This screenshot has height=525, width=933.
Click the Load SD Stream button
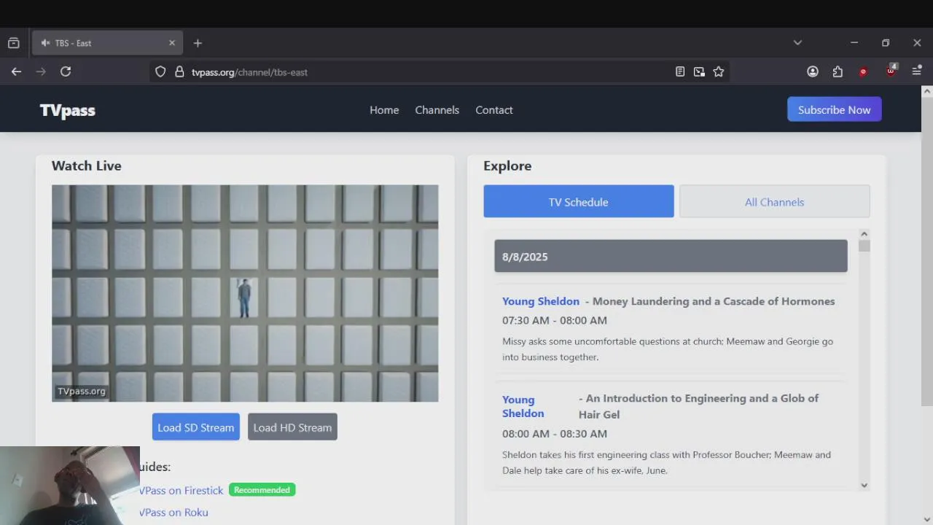click(x=195, y=427)
